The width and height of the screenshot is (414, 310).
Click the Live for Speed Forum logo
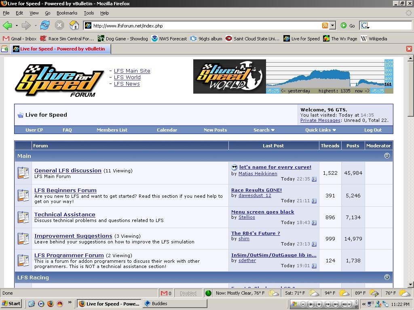click(59, 81)
